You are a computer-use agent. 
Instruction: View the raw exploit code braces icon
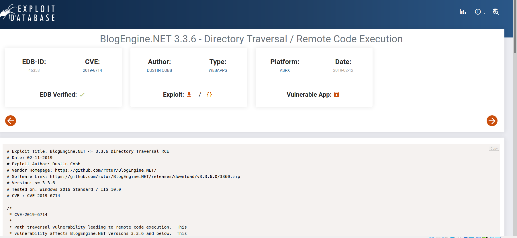[209, 95]
